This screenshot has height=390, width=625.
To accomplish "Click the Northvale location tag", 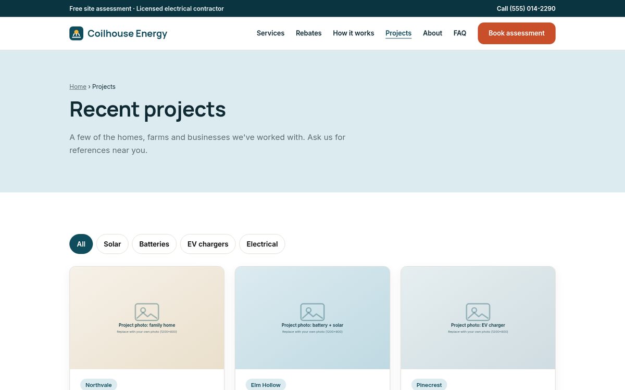I will point(98,385).
